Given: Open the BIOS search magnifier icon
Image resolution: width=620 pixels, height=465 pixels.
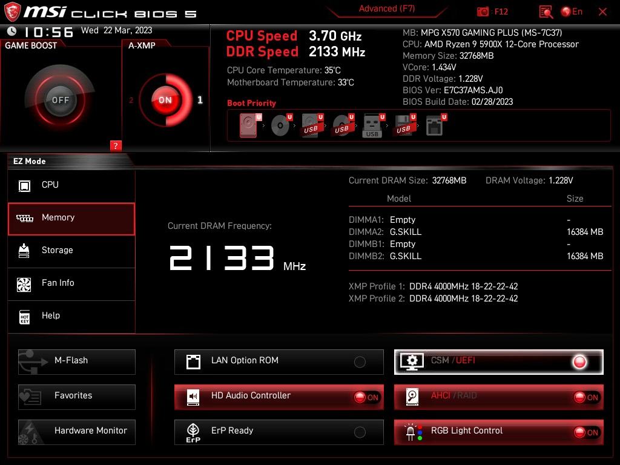Looking at the screenshot, I should click(x=546, y=12).
